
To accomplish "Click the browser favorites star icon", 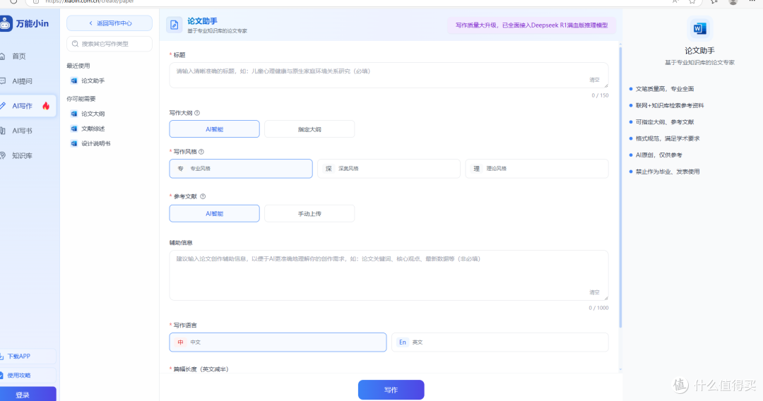I will (x=692, y=2).
